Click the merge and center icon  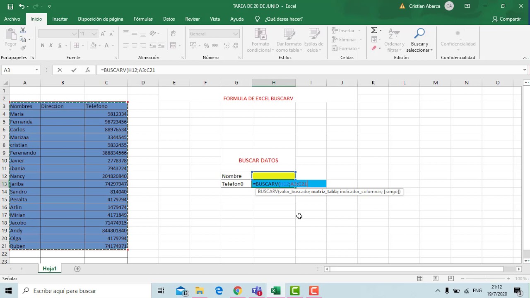(173, 46)
